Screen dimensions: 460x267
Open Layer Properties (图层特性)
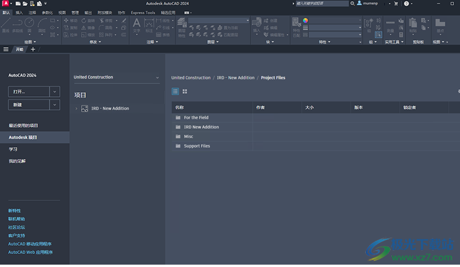click(182, 28)
